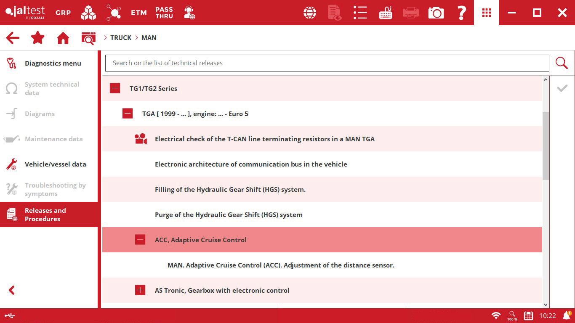Open notifications bell icon
This screenshot has height=323, width=575.
pos(566,315)
